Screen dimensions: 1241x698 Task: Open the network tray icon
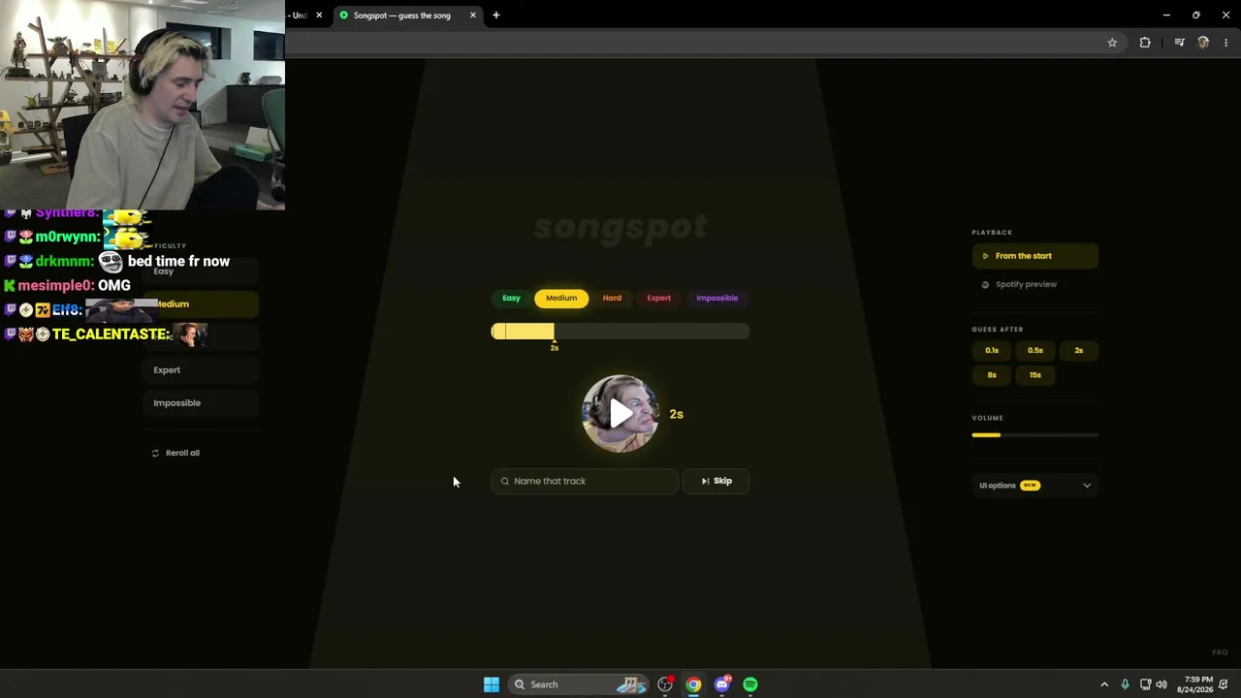pyautogui.click(x=1145, y=684)
